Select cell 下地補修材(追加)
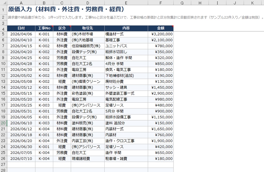 click(126, 76)
